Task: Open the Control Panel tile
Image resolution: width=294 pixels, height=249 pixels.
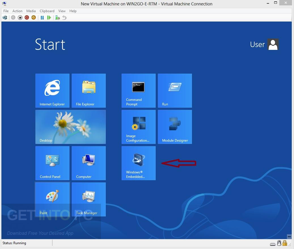Action: point(52,163)
